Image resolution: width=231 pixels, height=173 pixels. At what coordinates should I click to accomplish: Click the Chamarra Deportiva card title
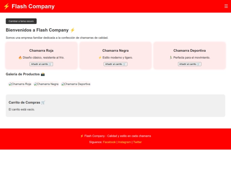coord(190,50)
